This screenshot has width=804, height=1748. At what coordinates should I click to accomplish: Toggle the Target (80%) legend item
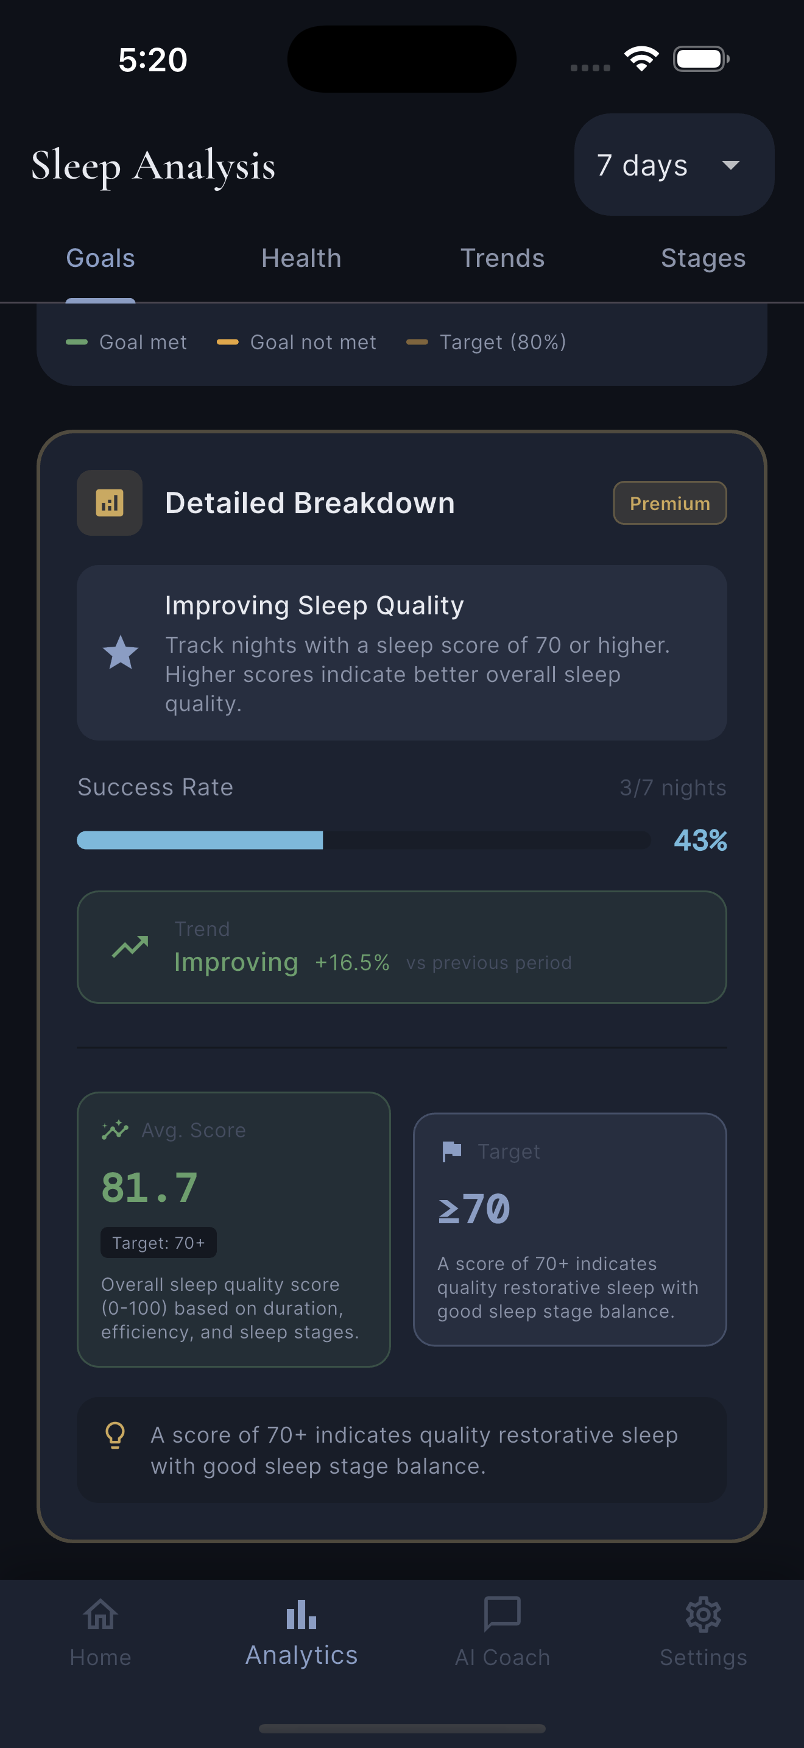click(x=486, y=342)
